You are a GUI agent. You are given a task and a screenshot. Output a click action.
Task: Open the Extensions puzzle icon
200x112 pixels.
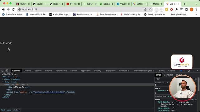click(x=177, y=10)
